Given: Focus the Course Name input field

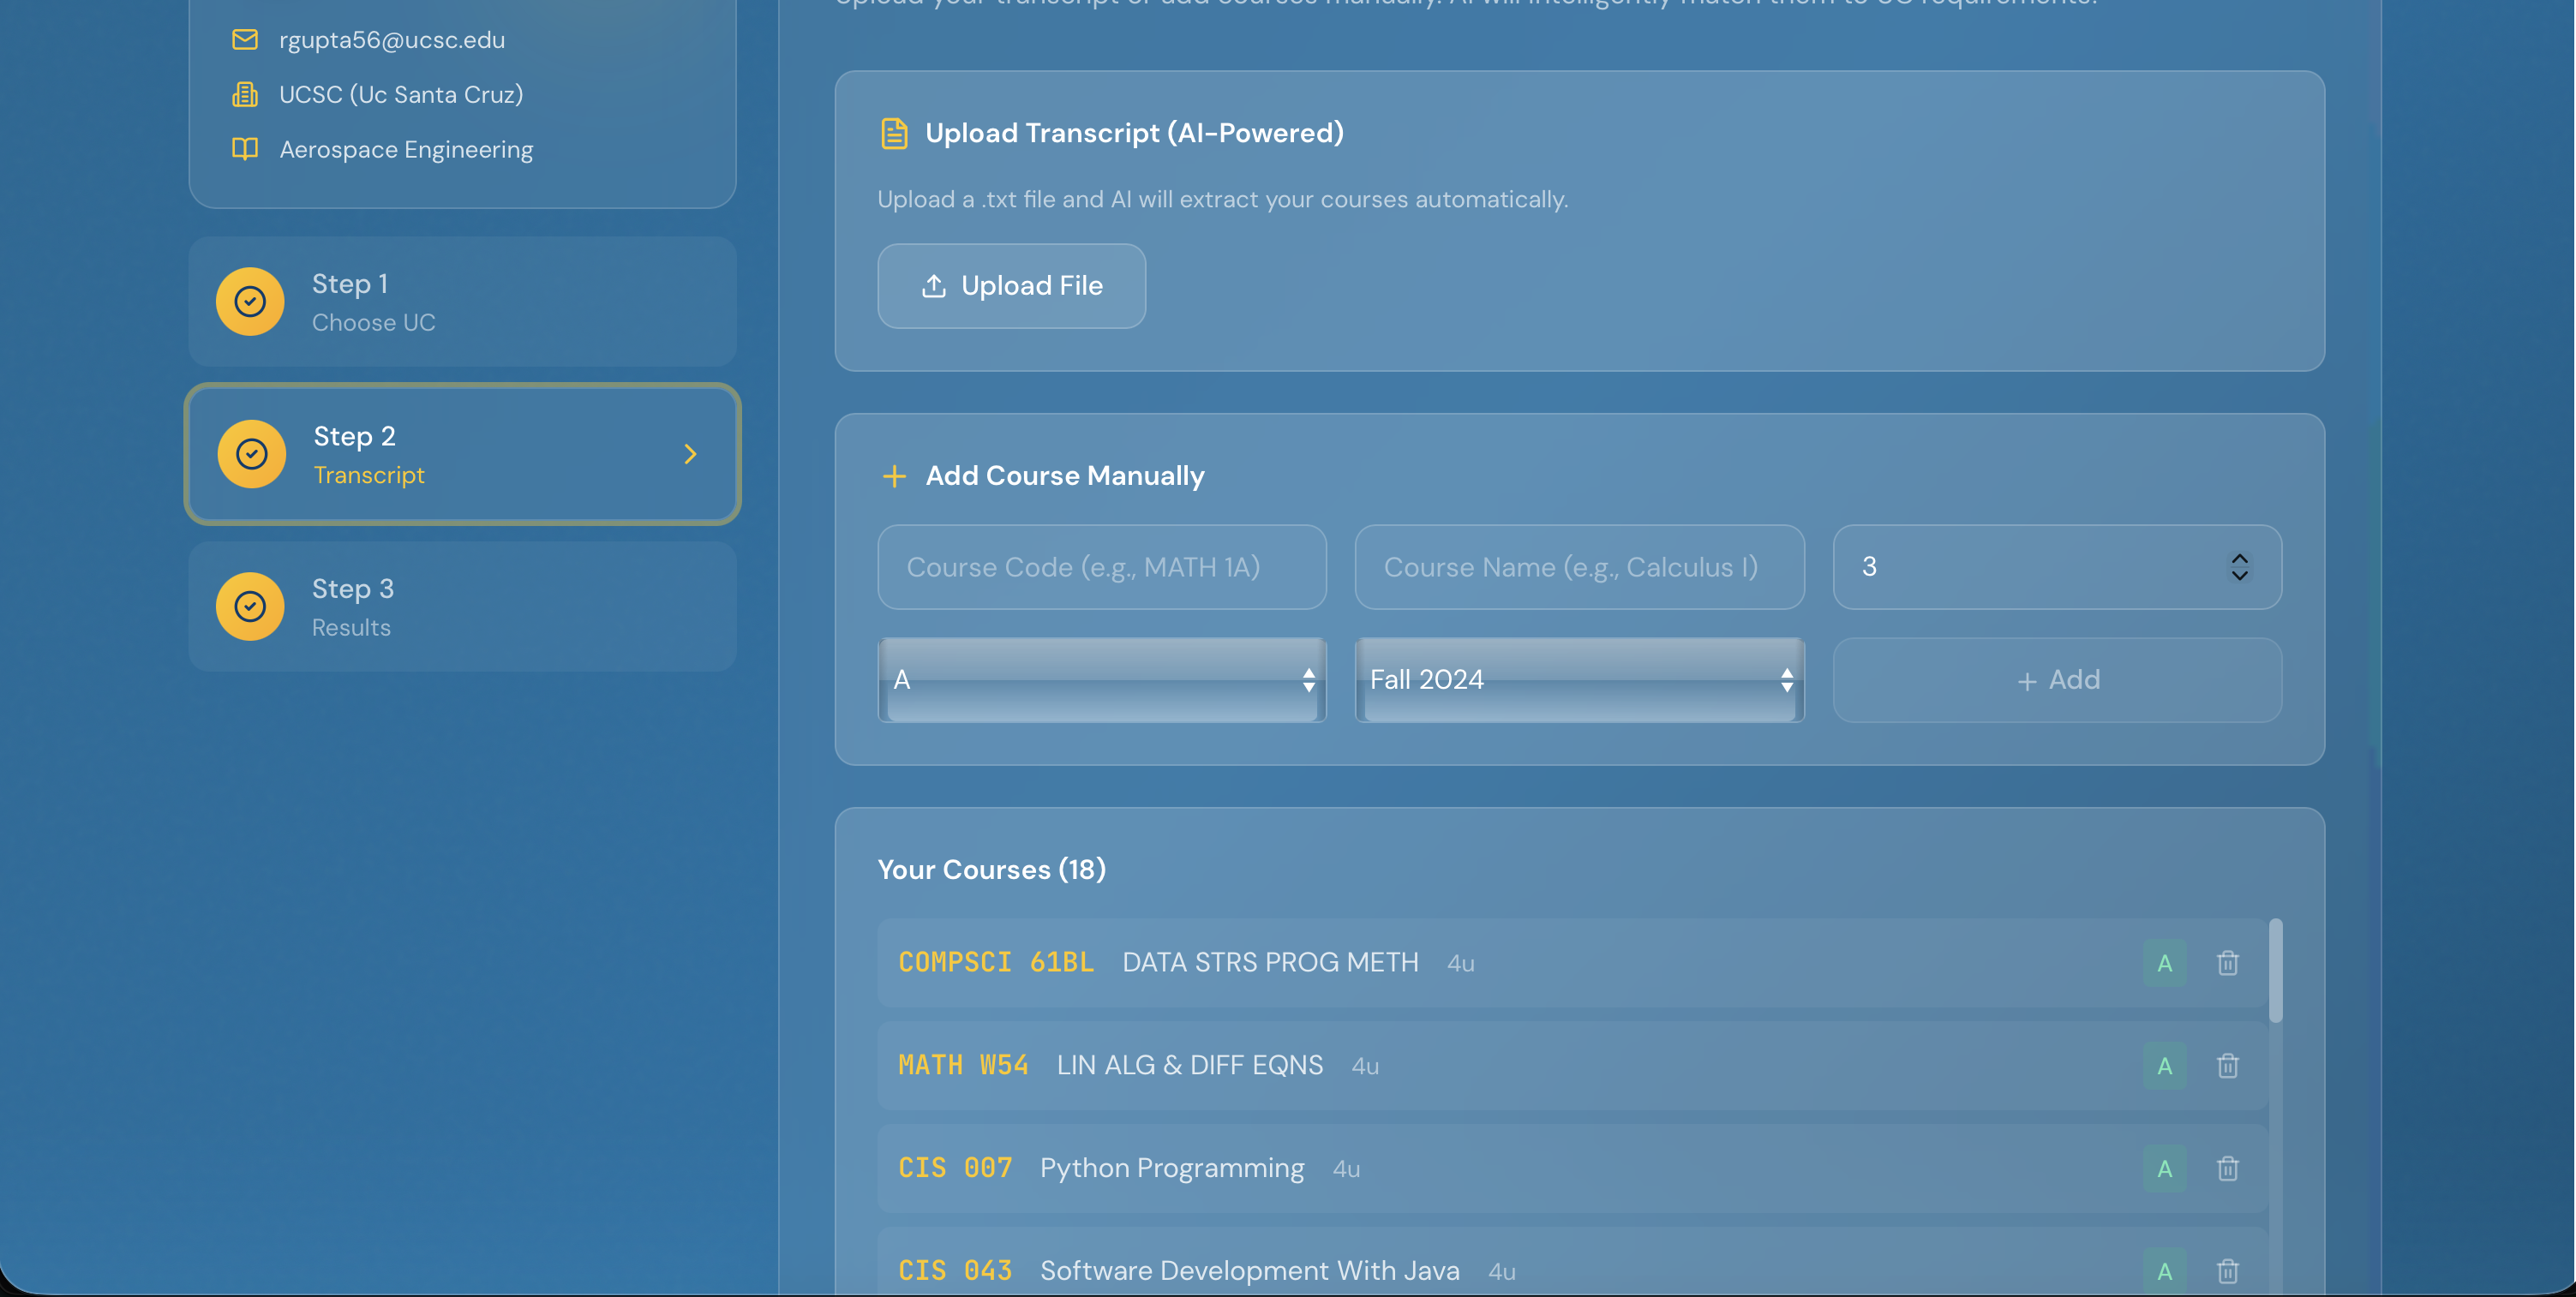Looking at the screenshot, I should pos(1579,567).
